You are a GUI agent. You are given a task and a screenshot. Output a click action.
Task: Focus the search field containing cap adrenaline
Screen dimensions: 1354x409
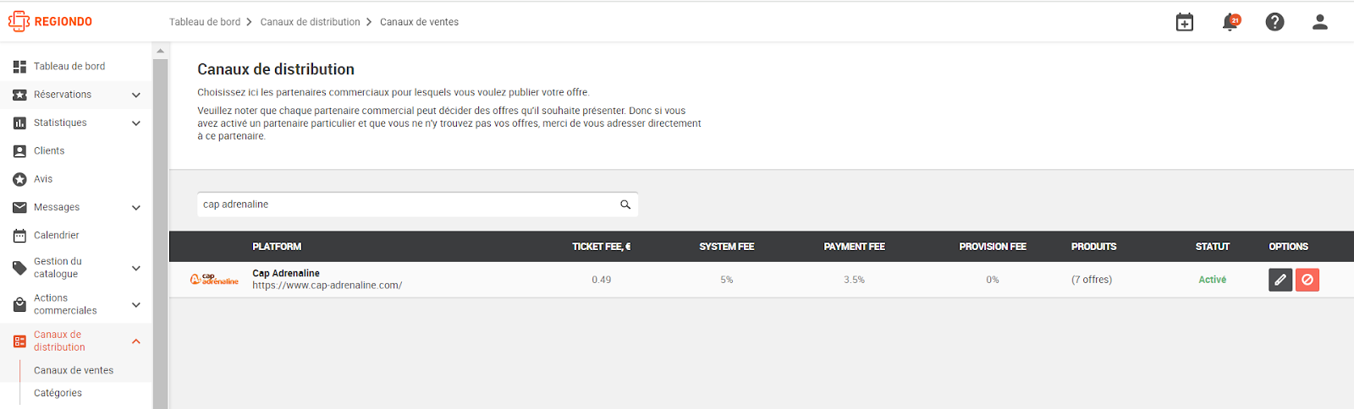[417, 204]
